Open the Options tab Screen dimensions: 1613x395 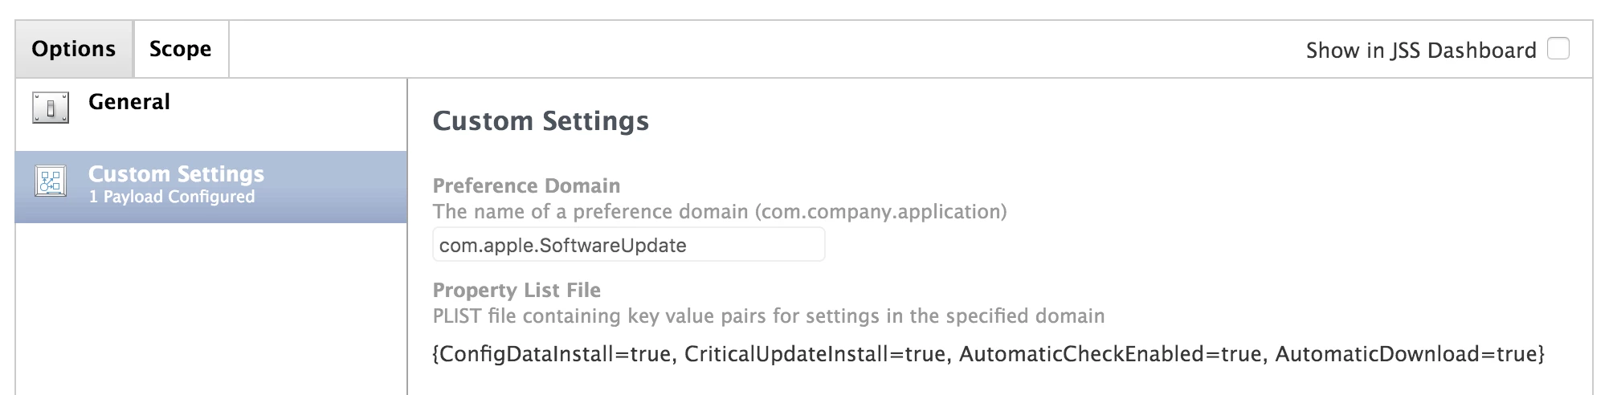pos(74,49)
